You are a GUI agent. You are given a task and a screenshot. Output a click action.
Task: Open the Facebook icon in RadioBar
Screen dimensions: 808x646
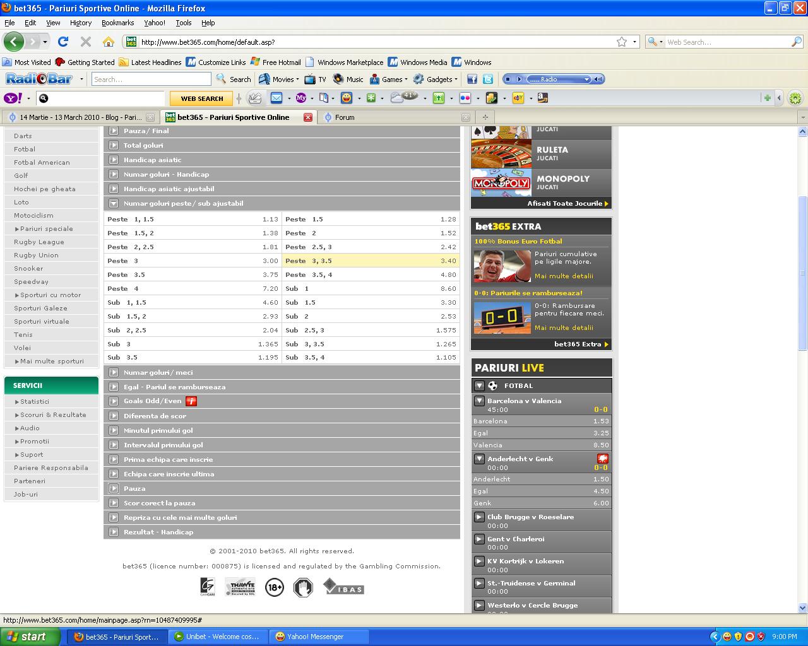pyautogui.click(x=472, y=79)
